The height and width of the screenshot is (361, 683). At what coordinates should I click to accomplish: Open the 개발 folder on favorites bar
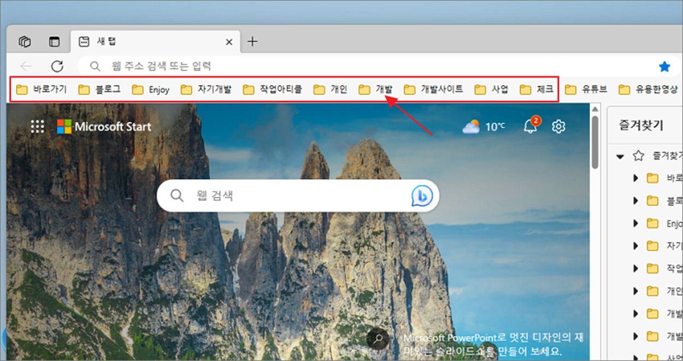point(375,90)
